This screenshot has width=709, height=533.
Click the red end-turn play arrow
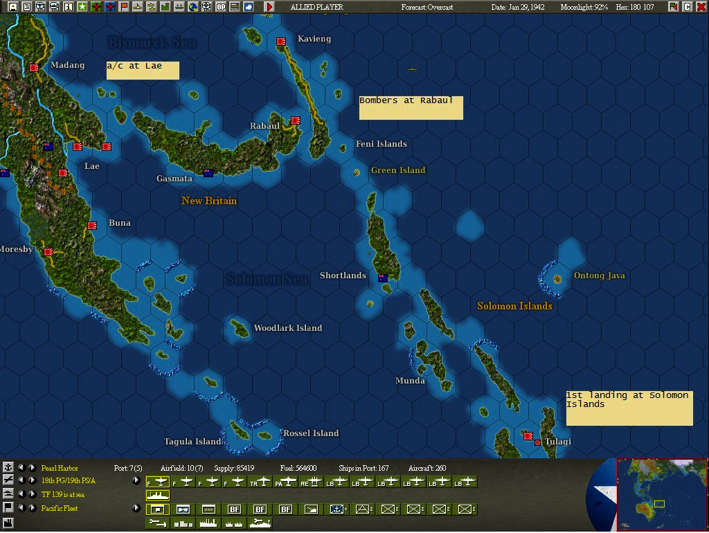tap(269, 7)
